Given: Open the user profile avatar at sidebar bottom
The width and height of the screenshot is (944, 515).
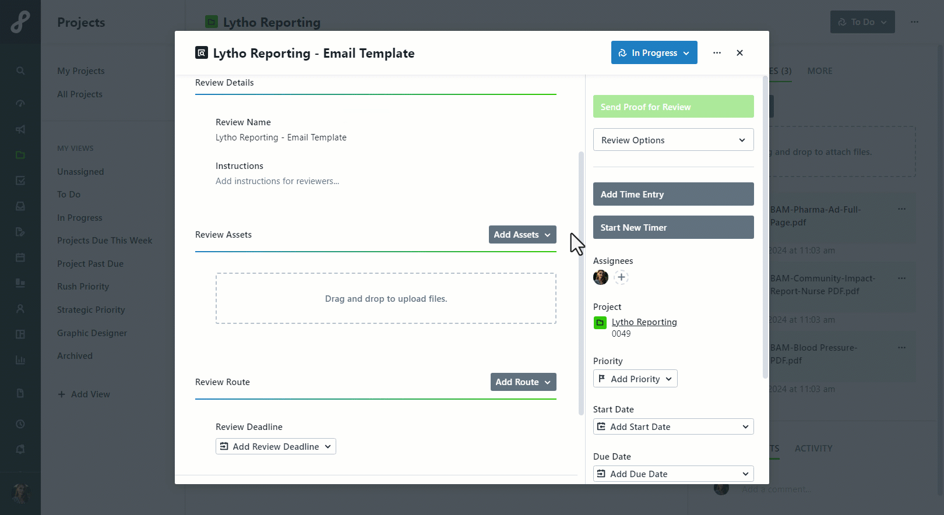Looking at the screenshot, I should pos(20,493).
